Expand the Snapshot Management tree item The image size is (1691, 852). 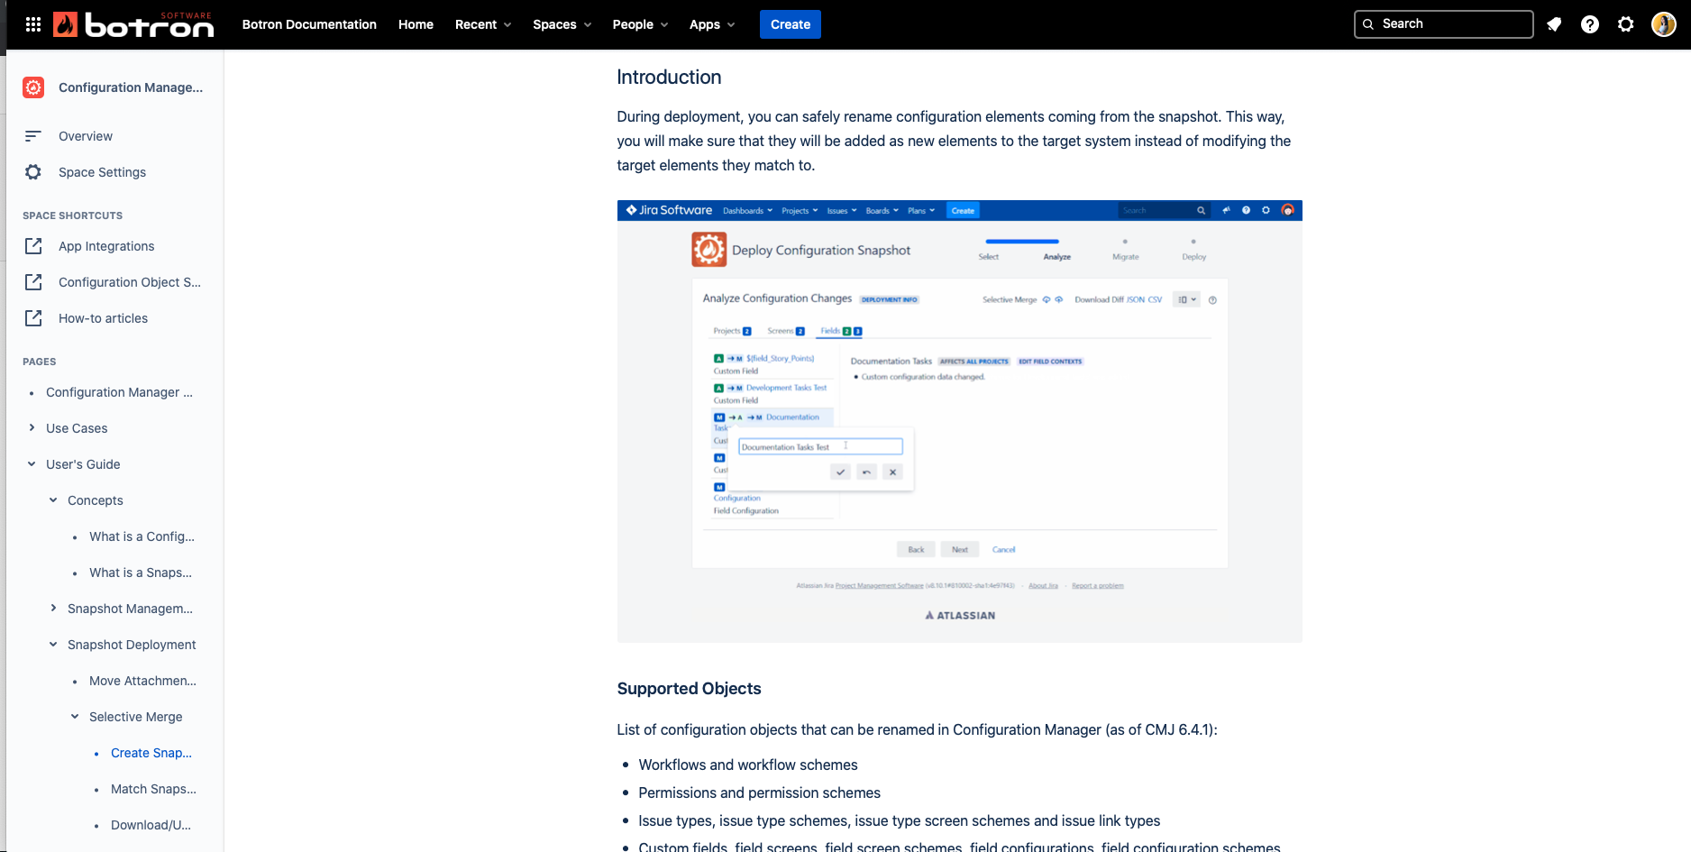point(53,609)
